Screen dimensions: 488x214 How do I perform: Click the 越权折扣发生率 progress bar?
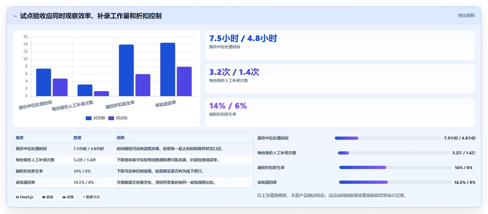coord(396,167)
